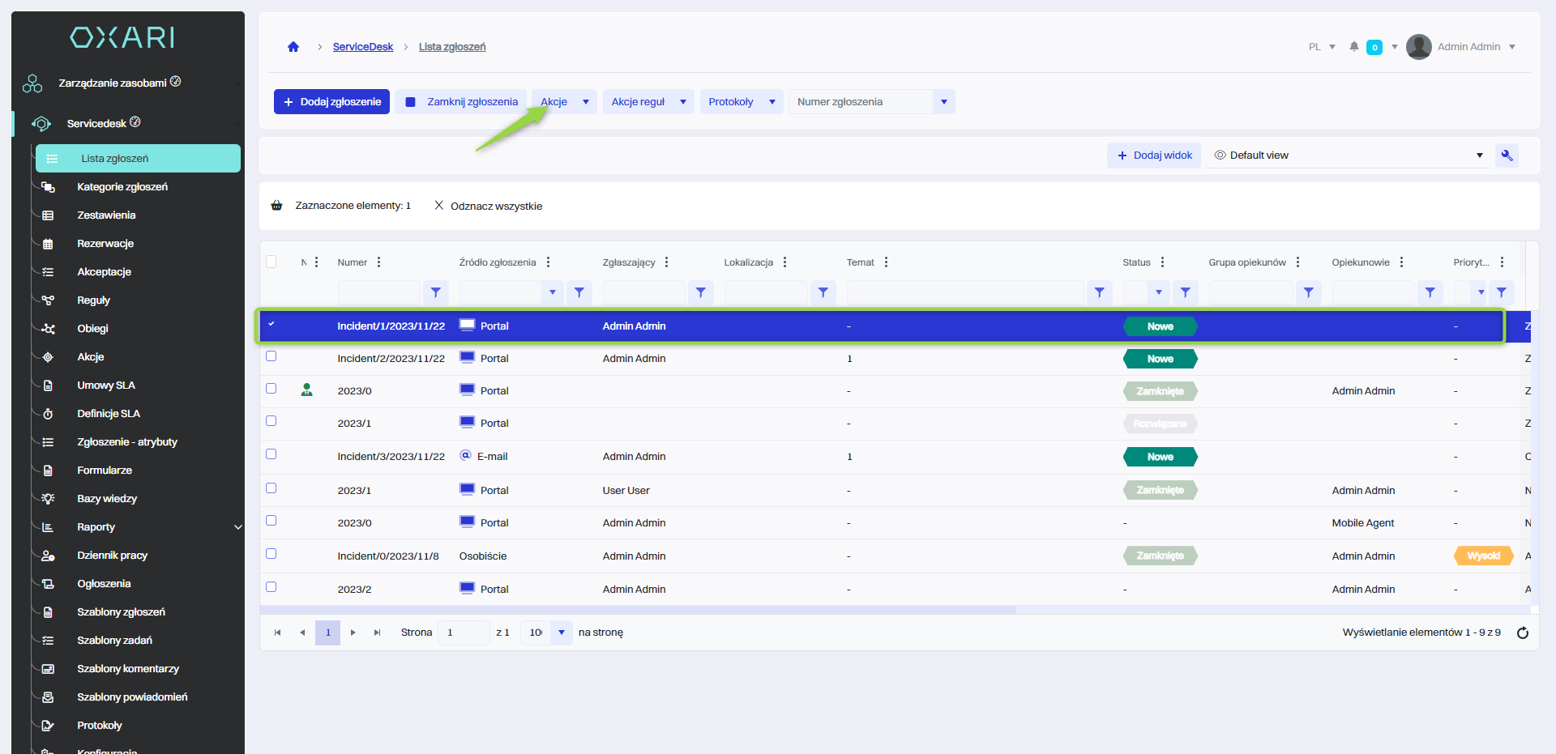1556x754 pixels.
Task: Check the Incident/2/2023/11/22 row checkbox
Action: [271, 356]
